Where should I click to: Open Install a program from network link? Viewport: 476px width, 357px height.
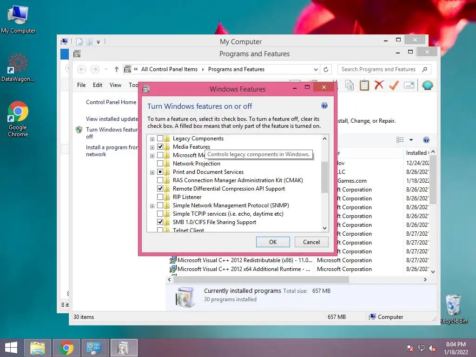(112, 151)
